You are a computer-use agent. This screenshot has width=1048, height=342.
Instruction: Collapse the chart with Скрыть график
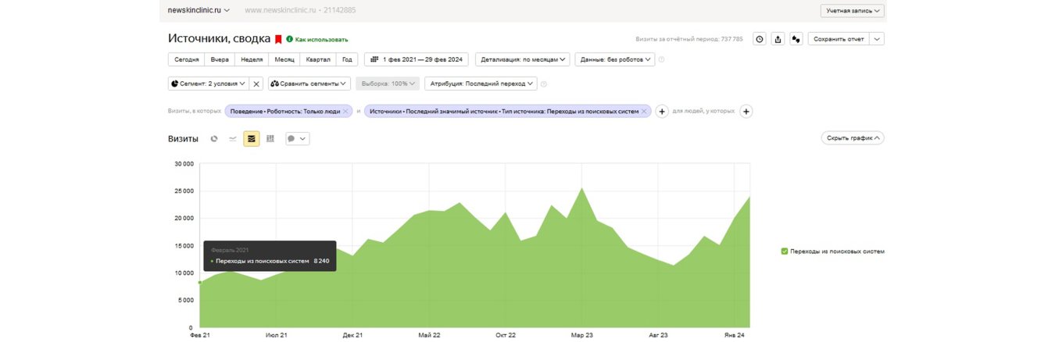coord(852,138)
